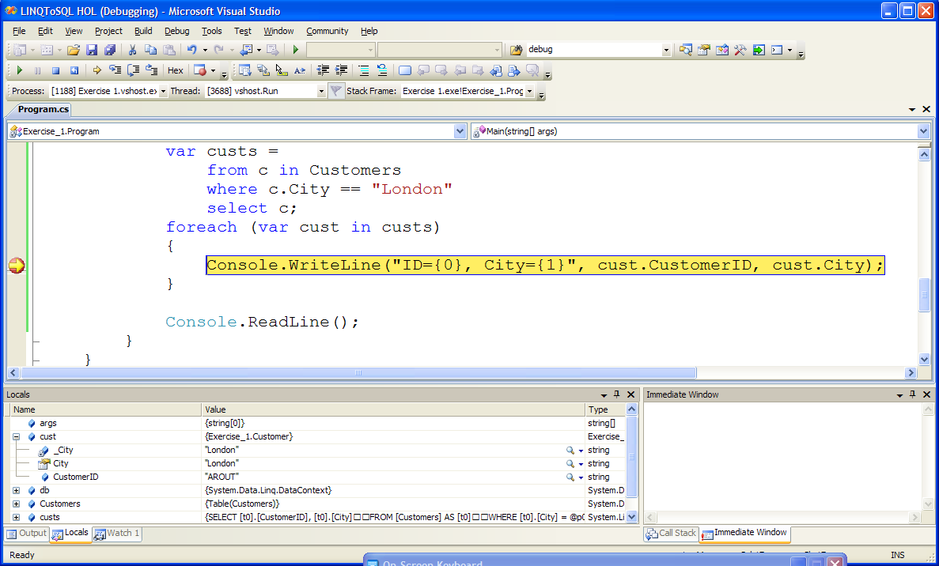Image resolution: width=939 pixels, height=566 pixels.
Task: Expand the Customers node in Locals
Action: click(16, 504)
